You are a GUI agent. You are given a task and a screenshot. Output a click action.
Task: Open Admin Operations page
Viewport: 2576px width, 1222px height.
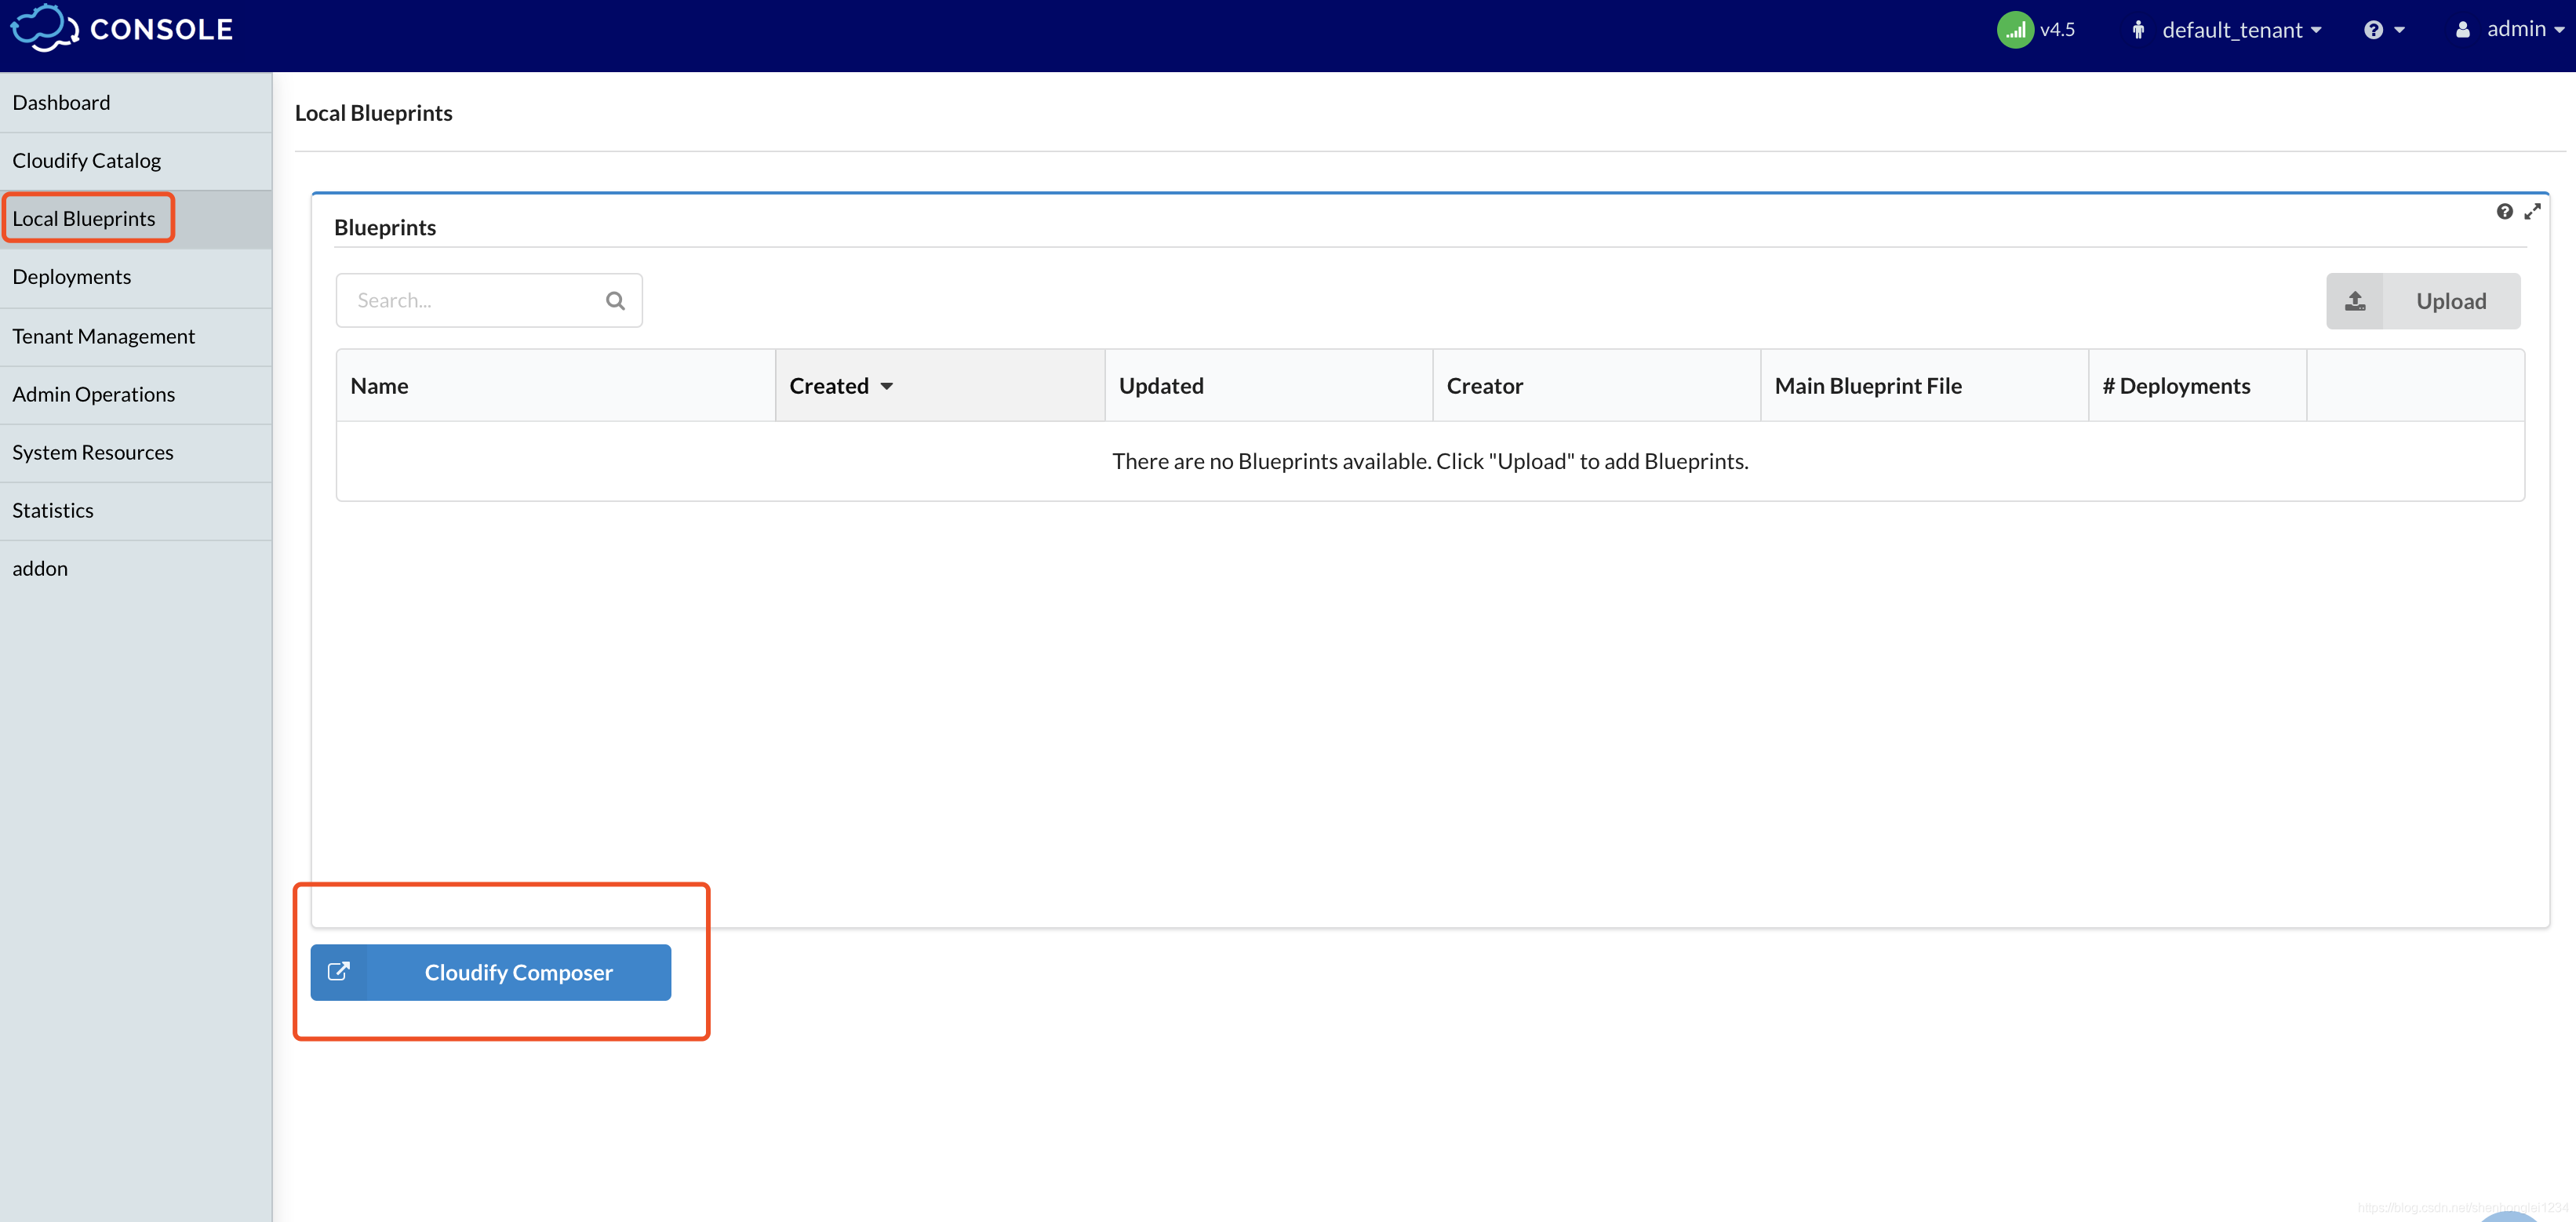pyautogui.click(x=136, y=395)
